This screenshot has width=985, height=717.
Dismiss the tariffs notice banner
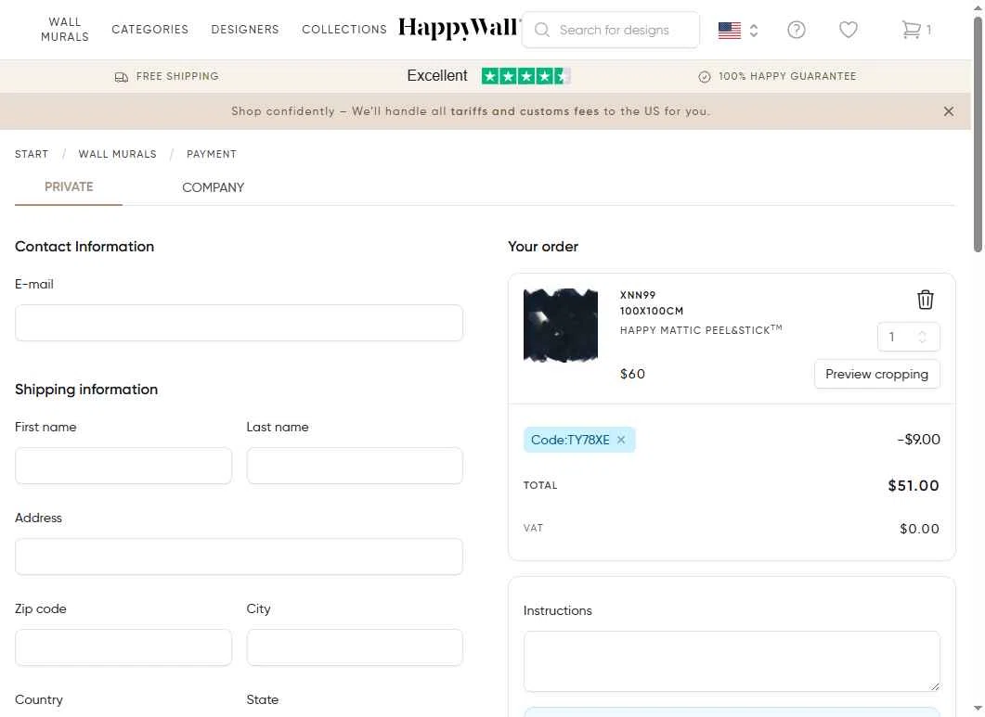[949, 111]
